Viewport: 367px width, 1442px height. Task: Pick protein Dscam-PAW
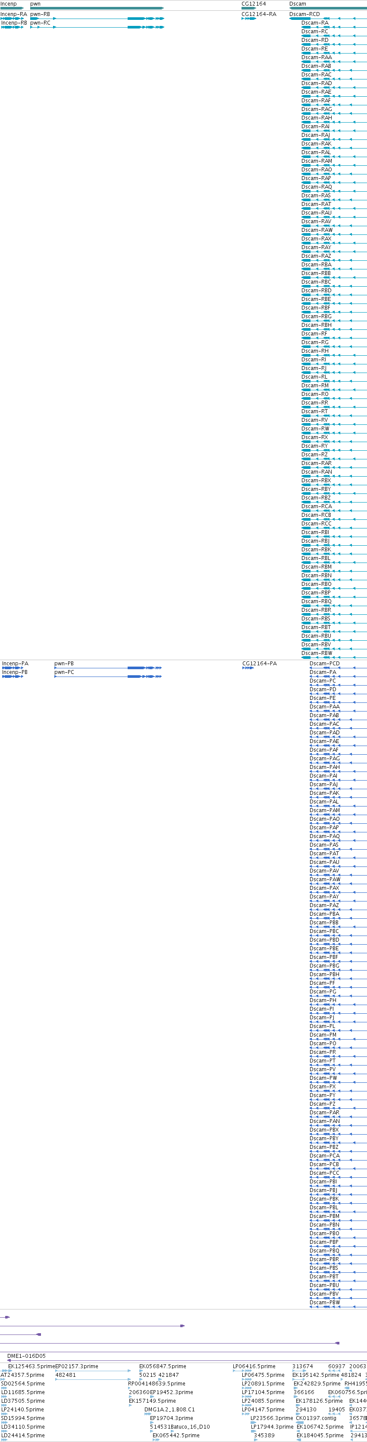click(x=325, y=879)
